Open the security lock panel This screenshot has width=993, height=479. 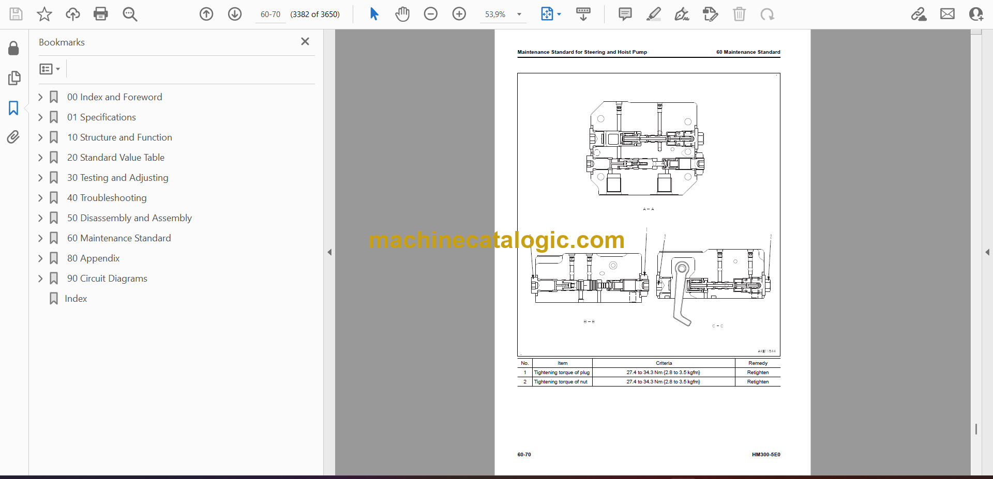tap(14, 49)
